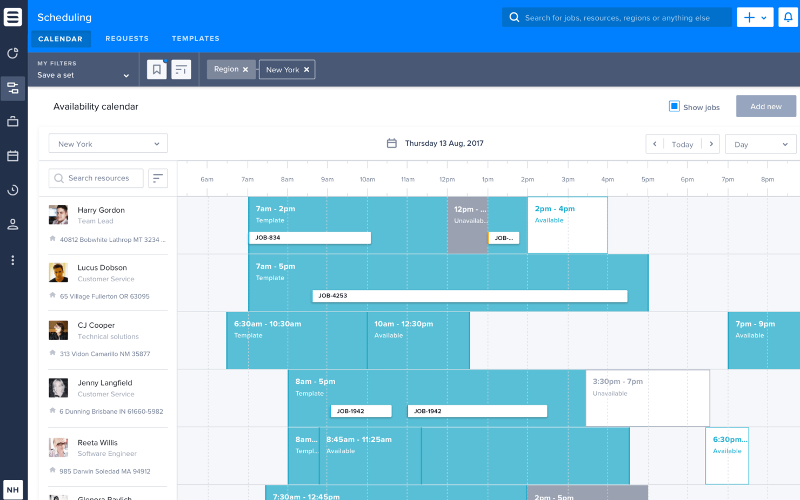
Task: Open the hamburger main menu icon
Action: pyautogui.click(x=12, y=17)
